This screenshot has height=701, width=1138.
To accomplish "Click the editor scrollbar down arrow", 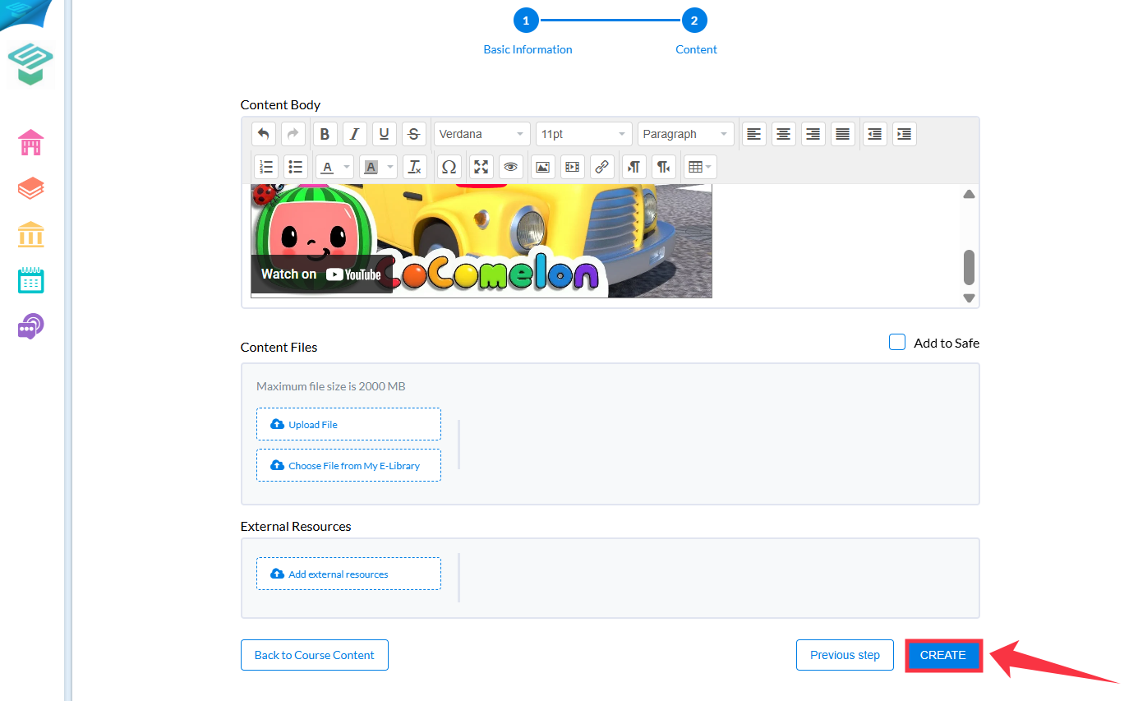I will coord(969,298).
